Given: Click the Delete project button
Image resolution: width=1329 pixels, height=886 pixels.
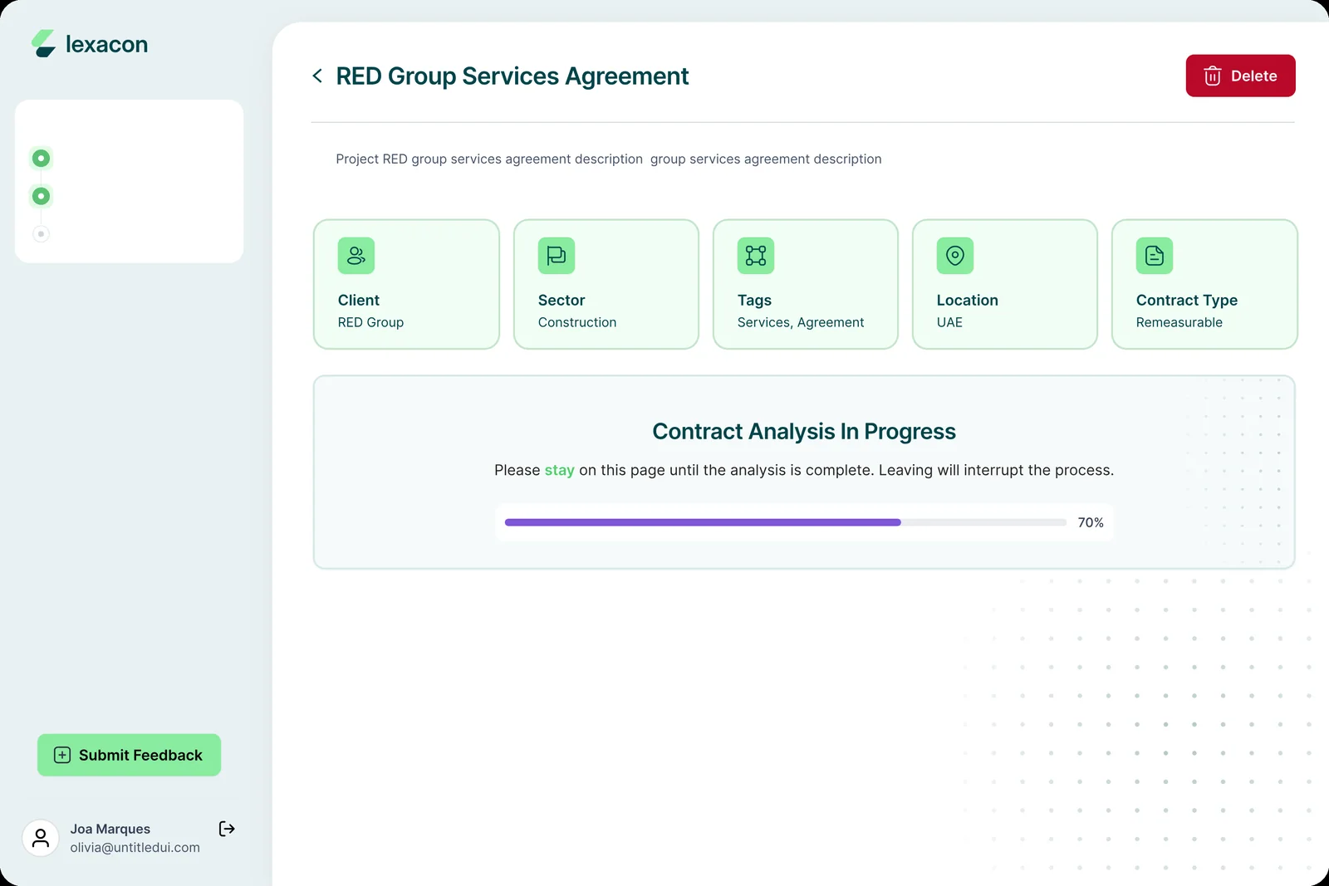Looking at the screenshot, I should tap(1240, 76).
